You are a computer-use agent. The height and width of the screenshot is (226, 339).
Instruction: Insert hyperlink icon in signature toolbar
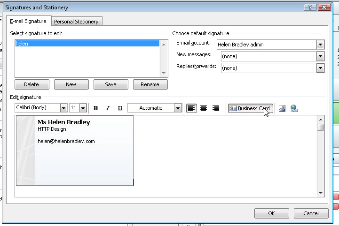point(294,108)
